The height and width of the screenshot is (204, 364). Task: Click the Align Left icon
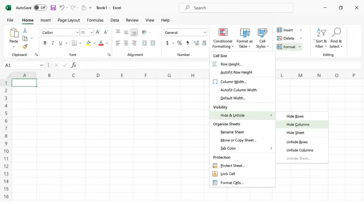point(118,43)
